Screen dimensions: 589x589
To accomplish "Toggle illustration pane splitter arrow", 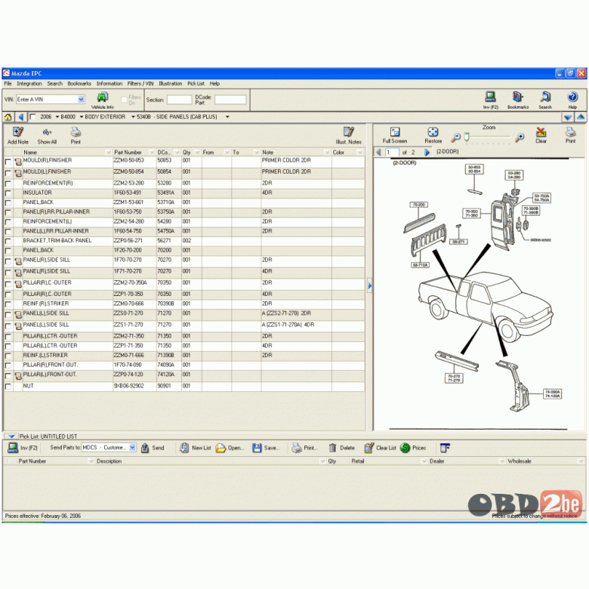I will (x=369, y=286).
